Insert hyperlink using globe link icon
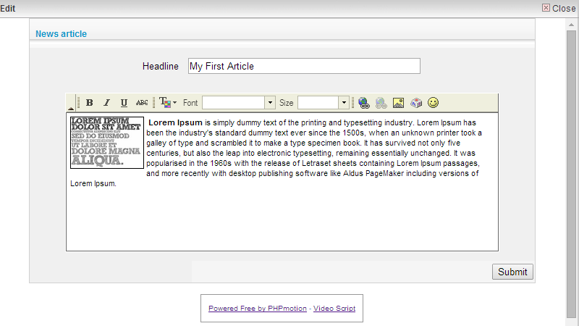Image resolution: width=579 pixels, height=326 pixels. (364, 103)
